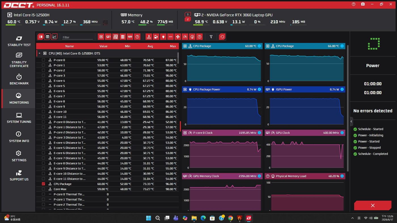
Task: Toggle the CPU hardware filter icon
Action: (x=101, y=37)
